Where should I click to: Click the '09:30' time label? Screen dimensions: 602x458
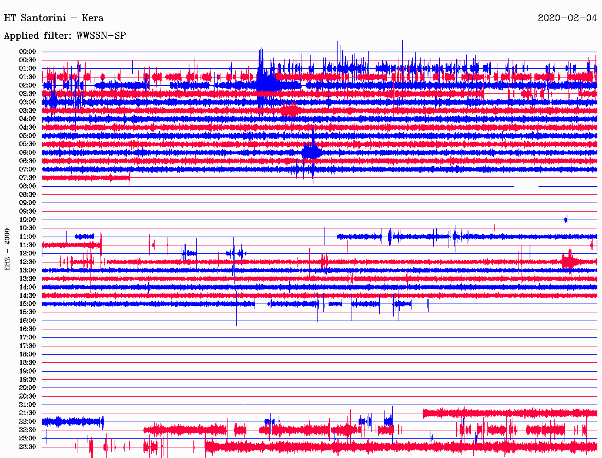pos(28,211)
